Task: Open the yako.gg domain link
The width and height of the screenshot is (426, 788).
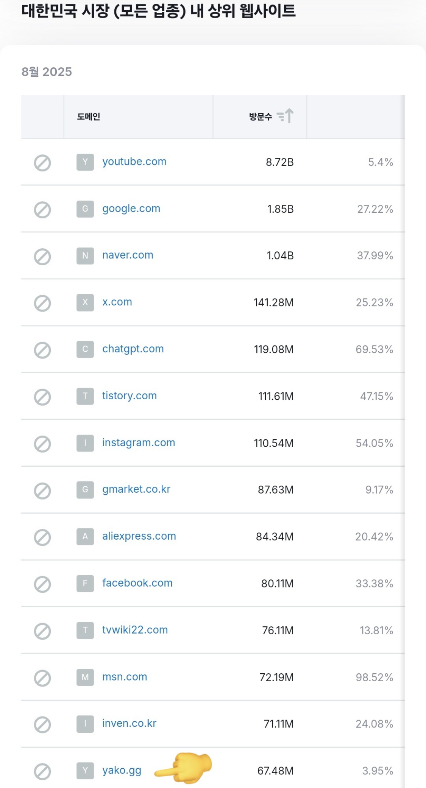Action: [122, 771]
